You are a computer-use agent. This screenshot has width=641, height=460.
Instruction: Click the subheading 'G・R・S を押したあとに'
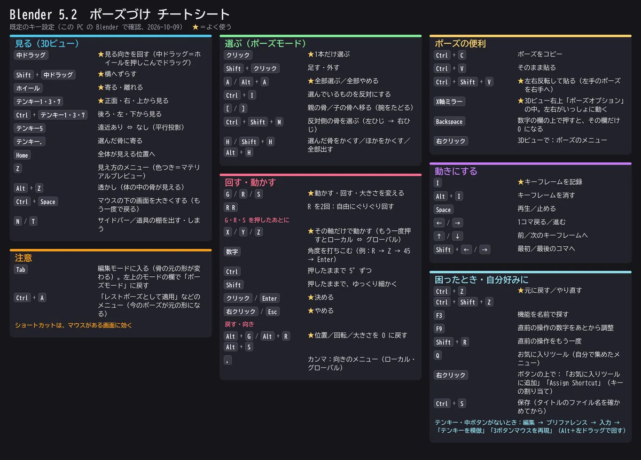tap(257, 220)
